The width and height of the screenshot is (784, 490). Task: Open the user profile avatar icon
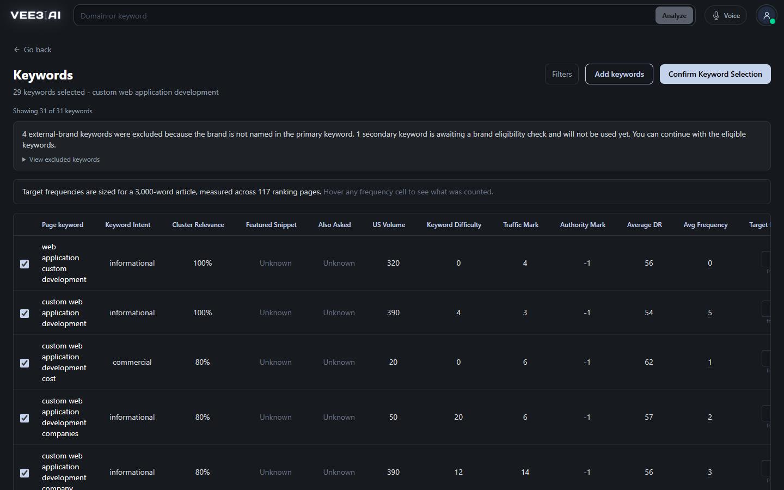[x=766, y=15]
